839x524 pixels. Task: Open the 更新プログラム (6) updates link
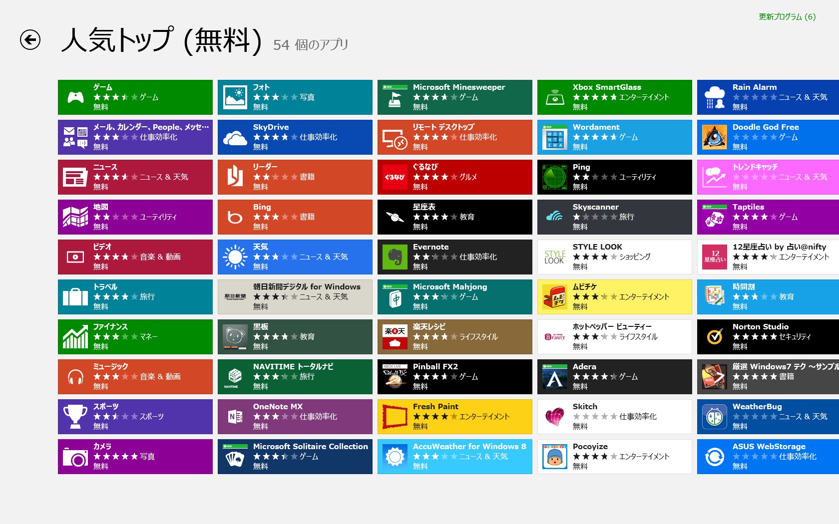click(787, 17)
